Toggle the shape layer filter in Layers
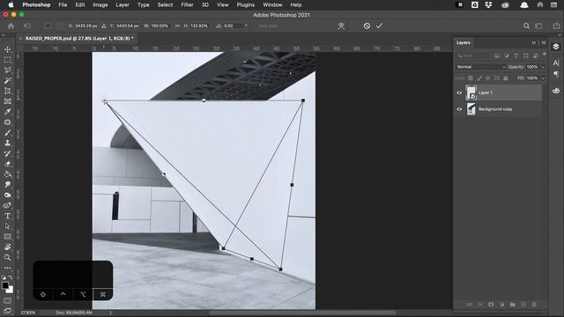Viewport: 564px width, 317px height. pos(526,55)
